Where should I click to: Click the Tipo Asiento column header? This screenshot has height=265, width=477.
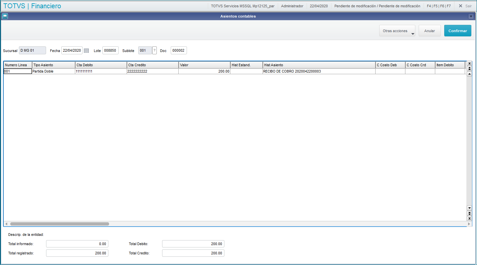click(x=54, y=65)
